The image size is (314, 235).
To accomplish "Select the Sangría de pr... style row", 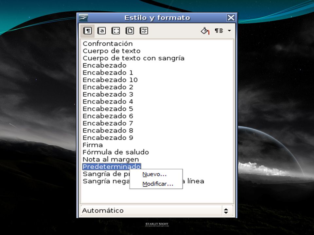I will 106,174.
